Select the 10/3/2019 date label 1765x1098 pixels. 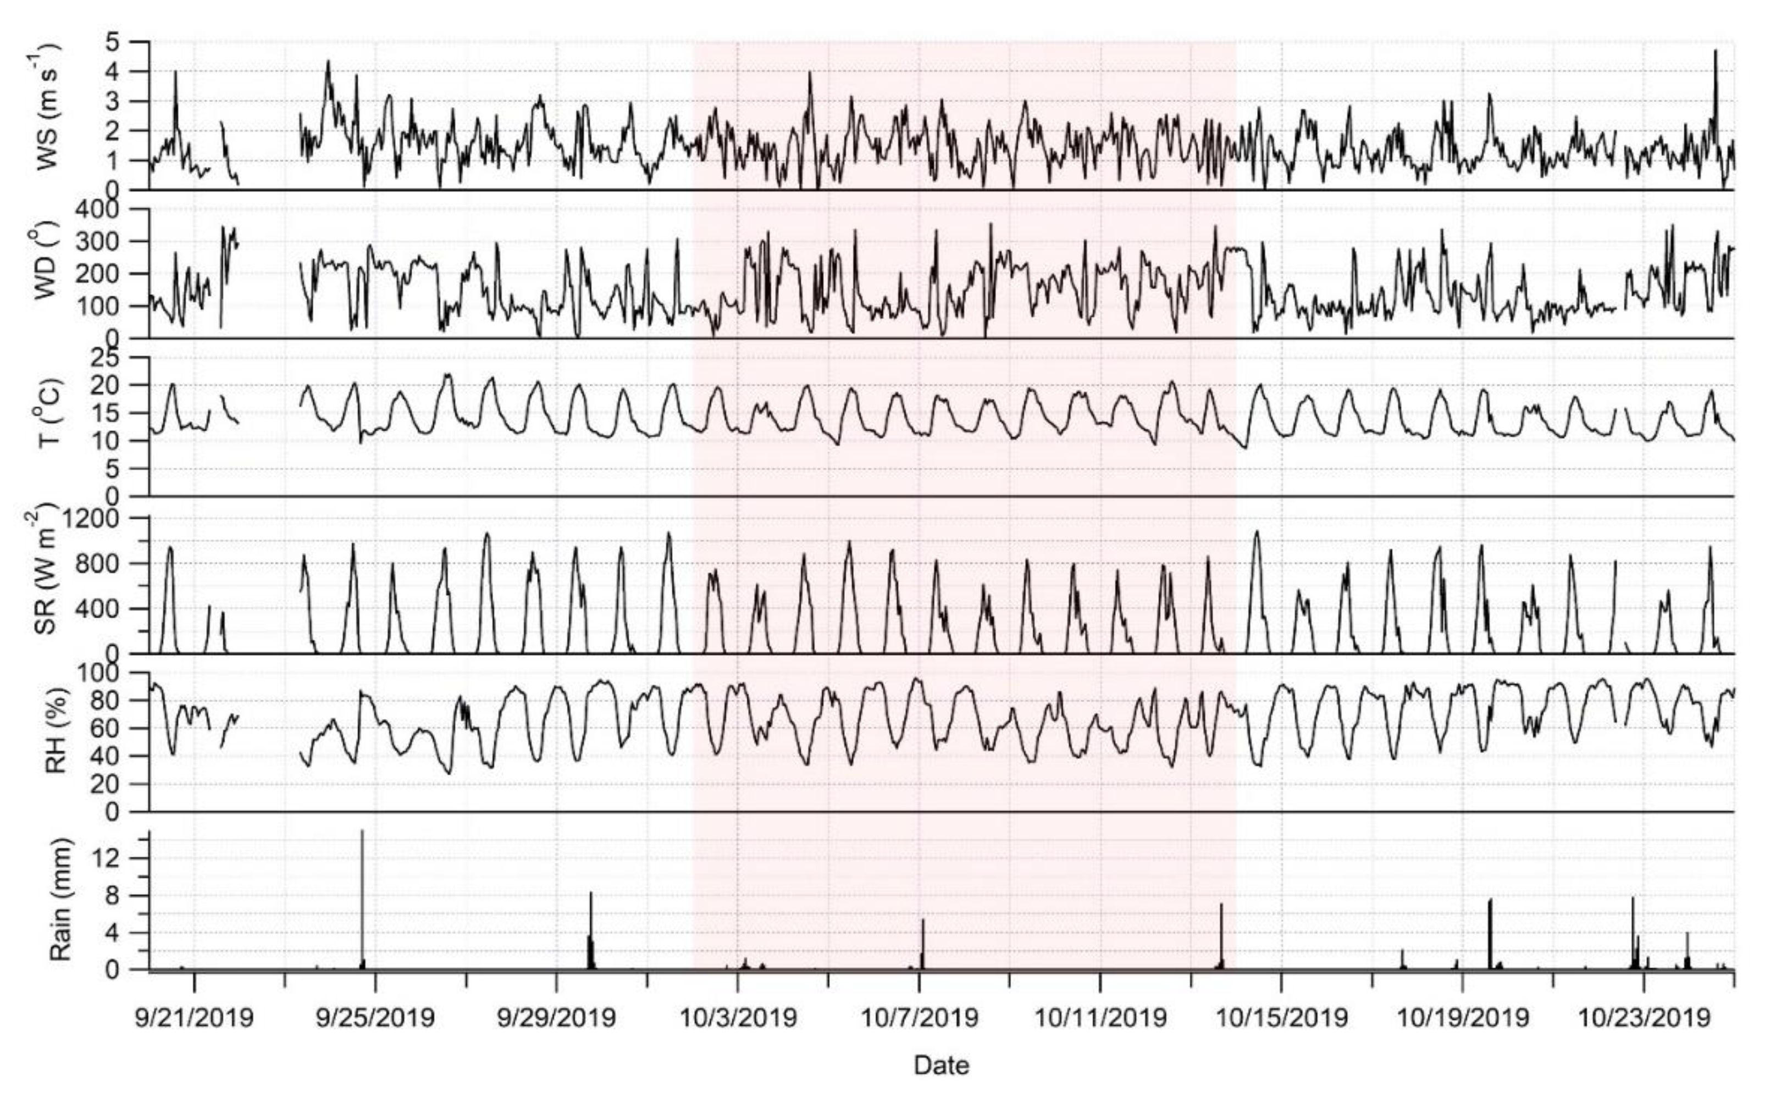point(738,1017)
